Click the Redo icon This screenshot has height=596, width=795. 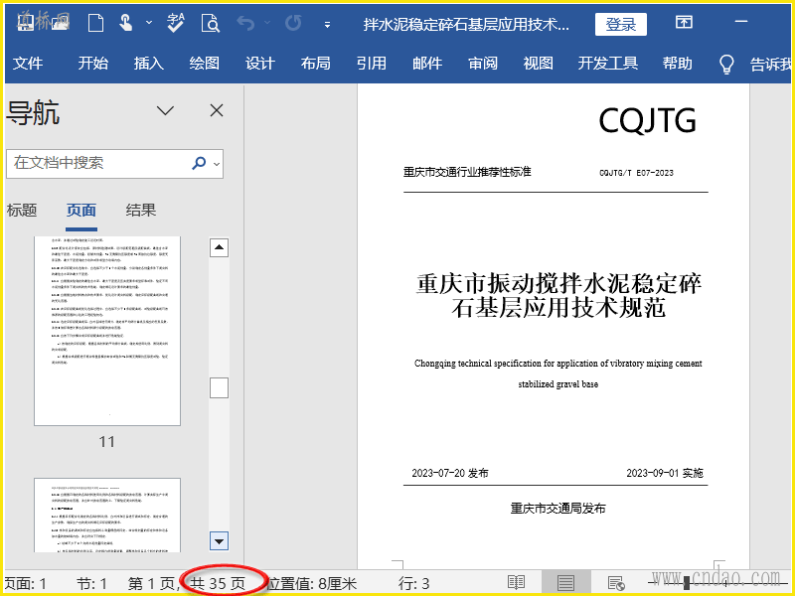tap(293, 23)
